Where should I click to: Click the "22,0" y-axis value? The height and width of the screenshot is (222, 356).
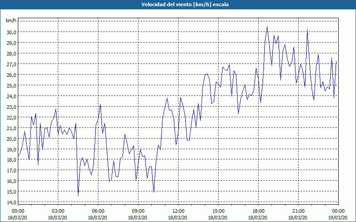(12, 117)
